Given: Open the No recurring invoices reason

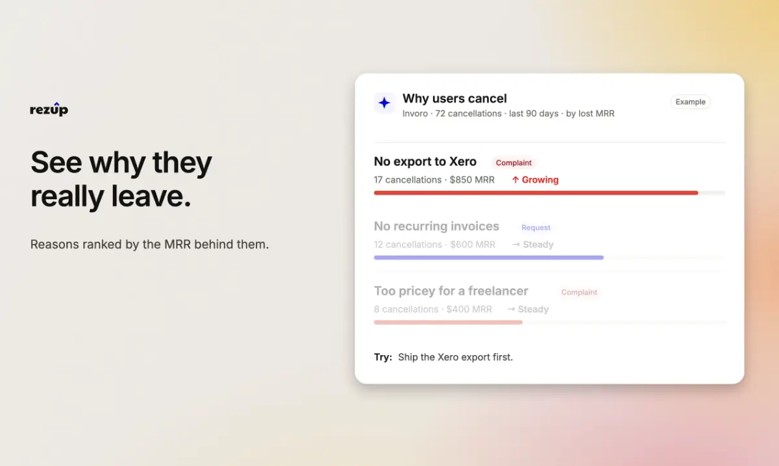Looking at the screenshot, I should tap(436, 227).
